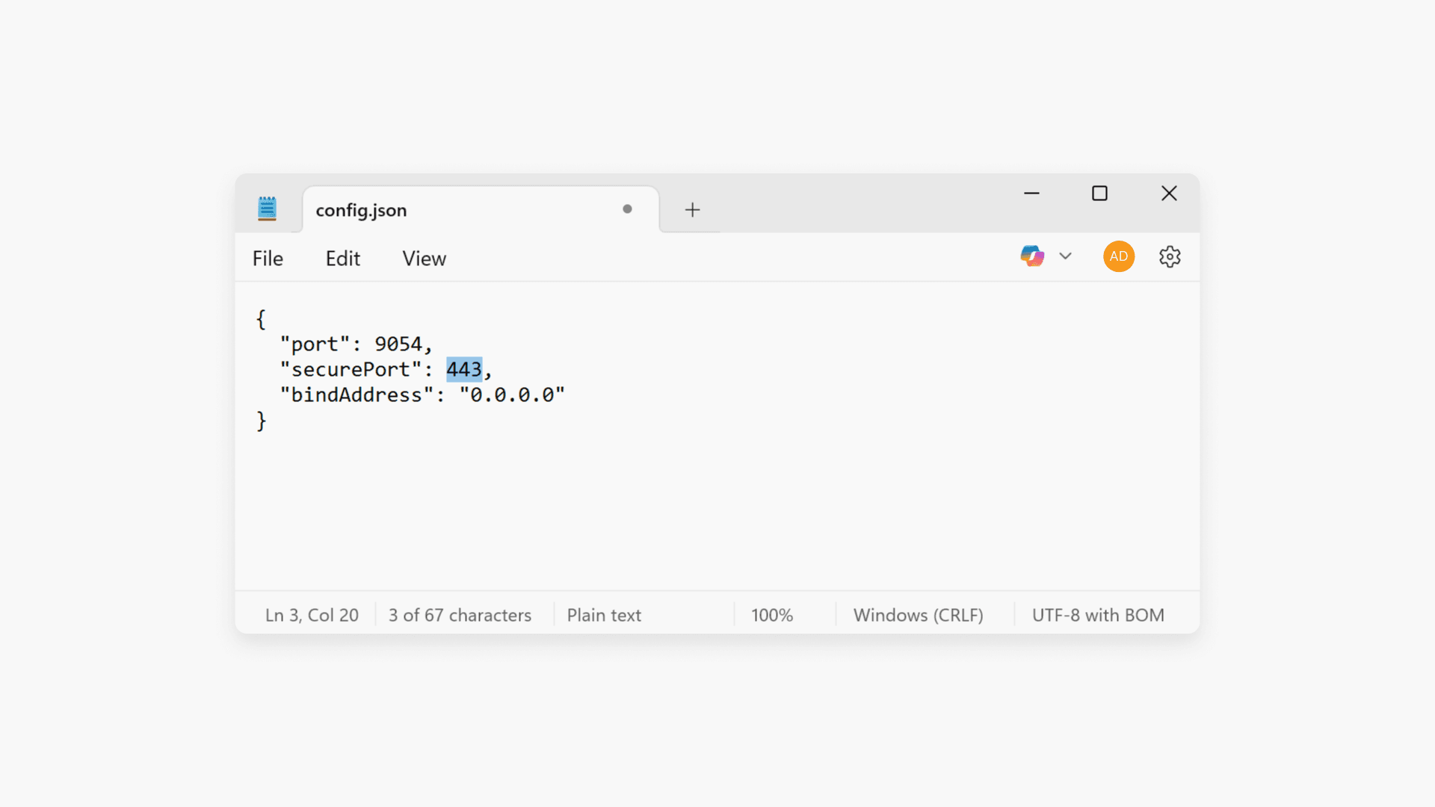Click the Plain text indicator in status bar
The height and width of the screenshot is (807, 1435).
pos(603,614)
